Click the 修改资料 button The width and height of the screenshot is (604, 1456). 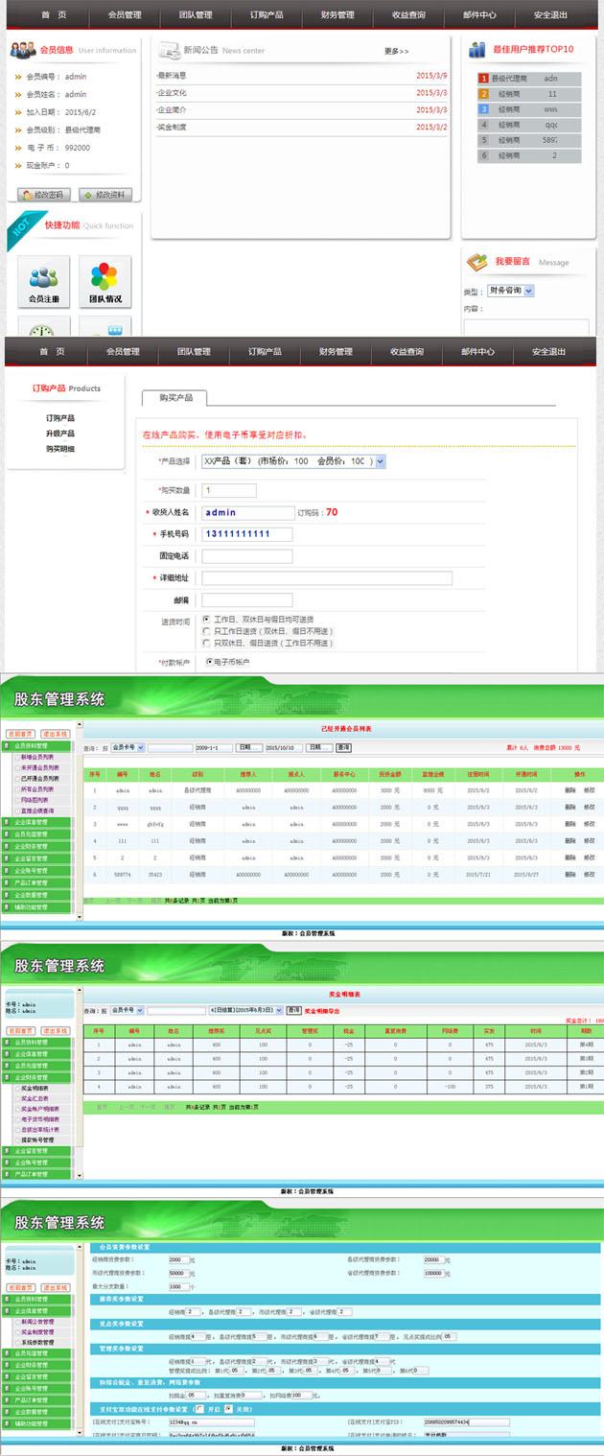pyautogui.click(x=105, y=195)
